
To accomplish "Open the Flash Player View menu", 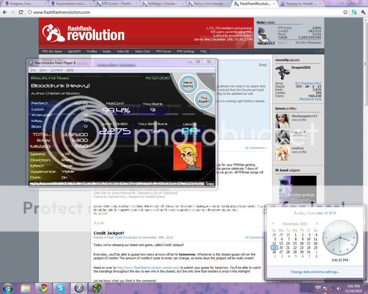I will 43,70.
